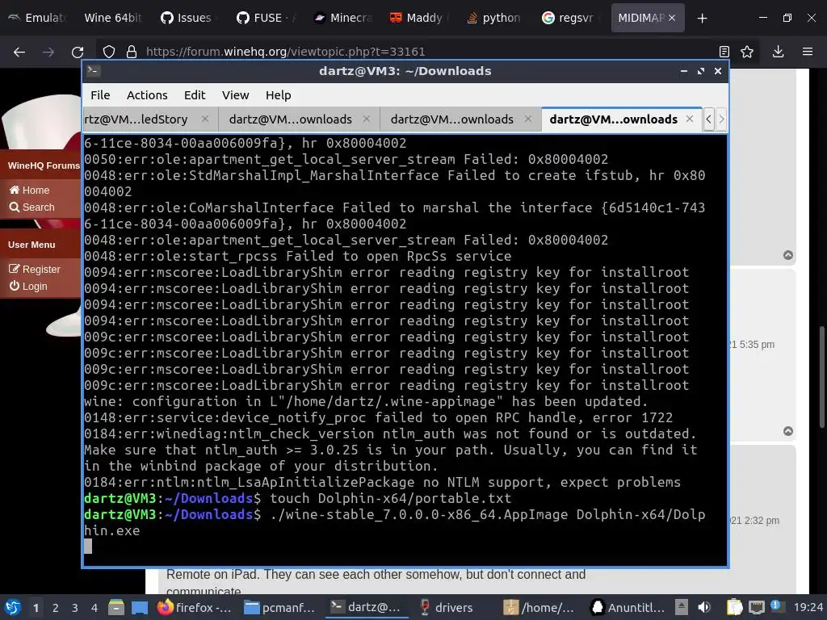Switch to workspace 4
The image size is (827, 620).
(94, 608)
